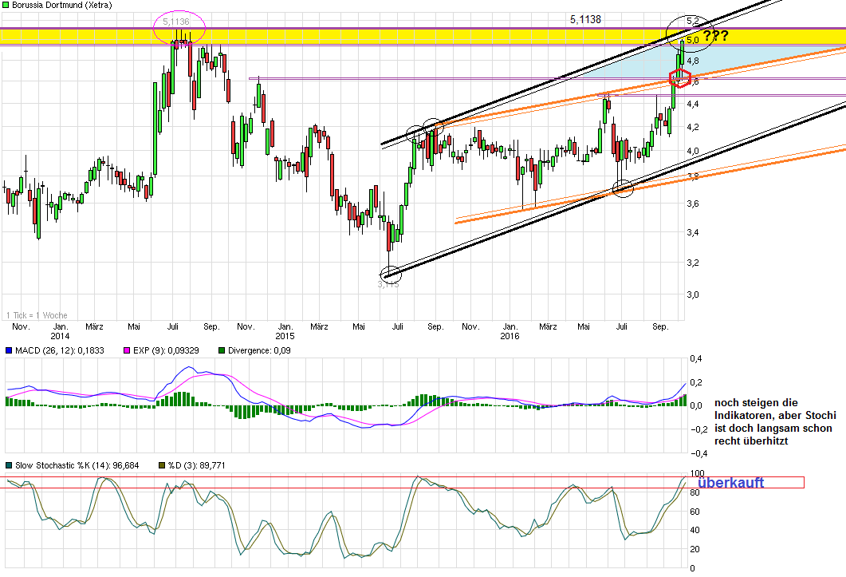Click the grey '3,115' low label at the June 2015 low
Image resolution: width=846 pixels, height=577 pixels.
tap(388, 284)
